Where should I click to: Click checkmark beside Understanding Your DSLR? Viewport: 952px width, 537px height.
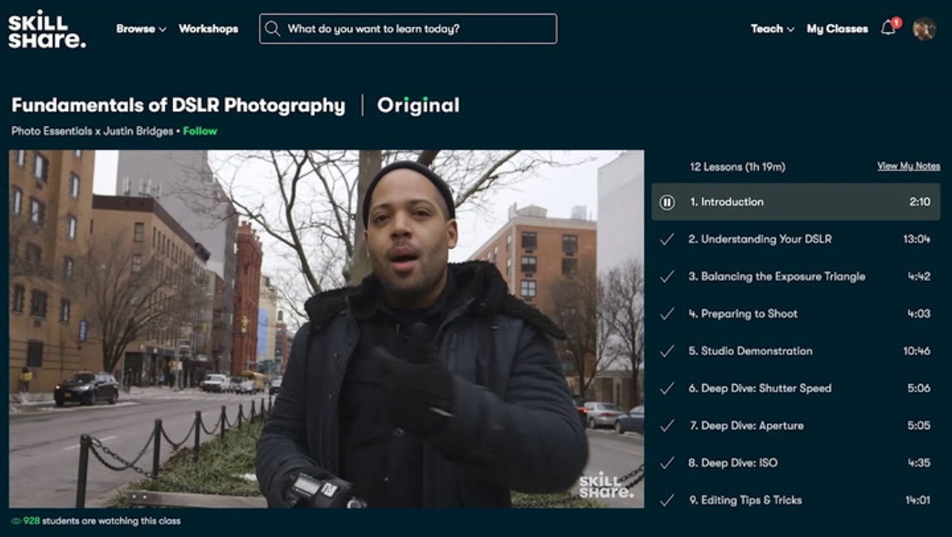667,239
